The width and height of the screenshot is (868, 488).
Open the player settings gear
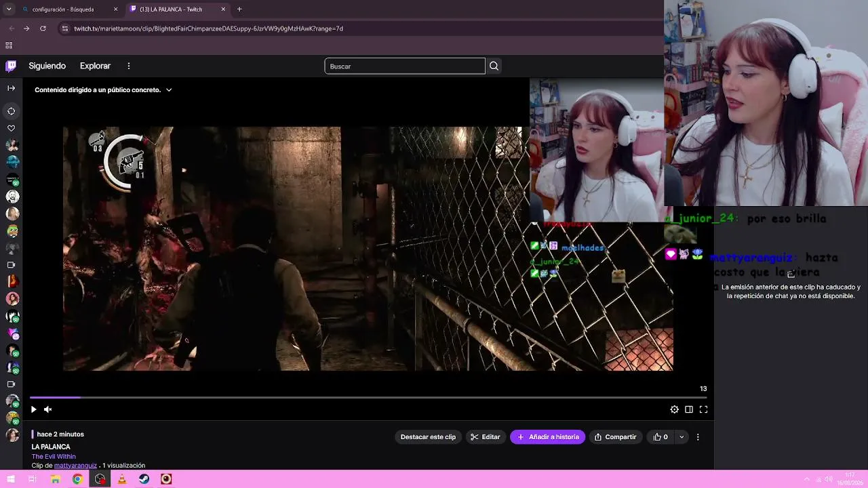point(674,409)
